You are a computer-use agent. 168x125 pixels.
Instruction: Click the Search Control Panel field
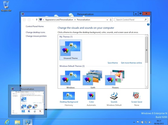point(131,20)
